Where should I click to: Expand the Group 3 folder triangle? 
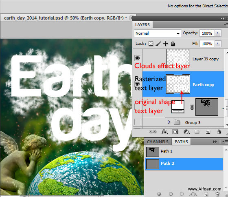[x=169, y=122]
